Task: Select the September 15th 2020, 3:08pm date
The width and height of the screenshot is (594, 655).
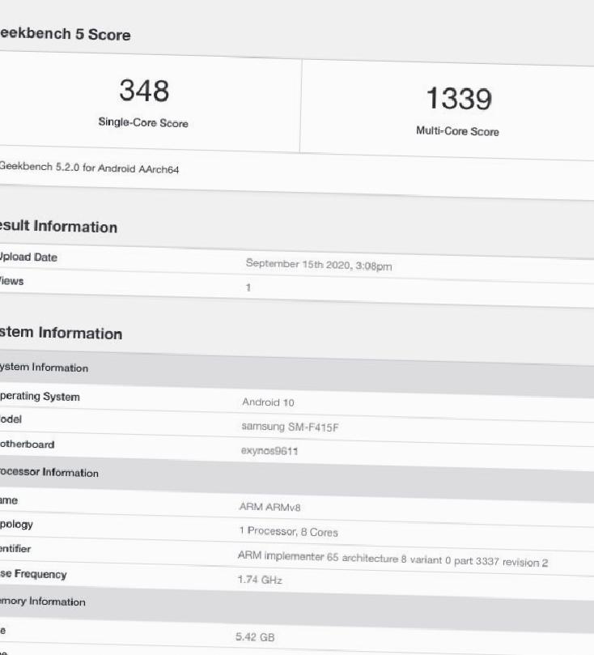Action: [x=319, y=265]
